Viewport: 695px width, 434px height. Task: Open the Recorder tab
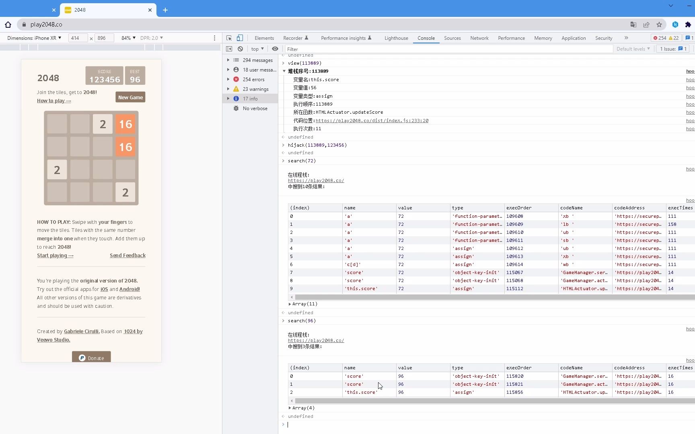tap(296, 38)
